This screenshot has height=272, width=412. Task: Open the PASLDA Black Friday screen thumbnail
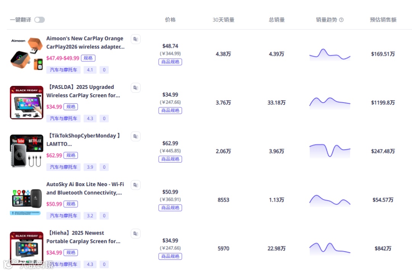(x=27, y=103)
